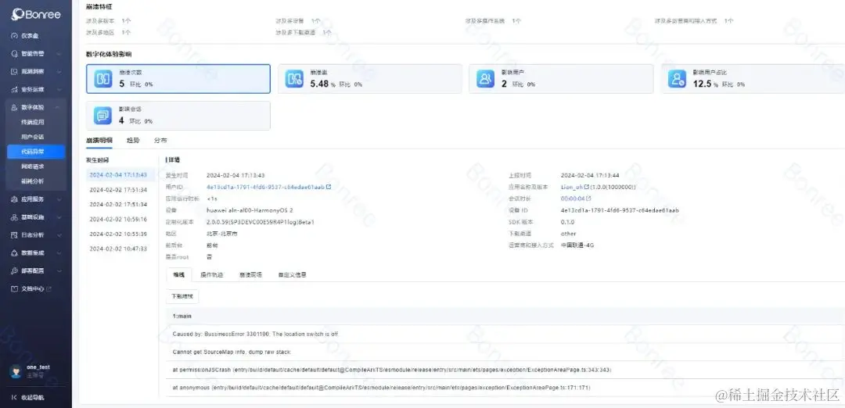This screenshot has height=408, width=845.
Task: Click the 应用服务 sidebar icon
Action: pos(15,199)
